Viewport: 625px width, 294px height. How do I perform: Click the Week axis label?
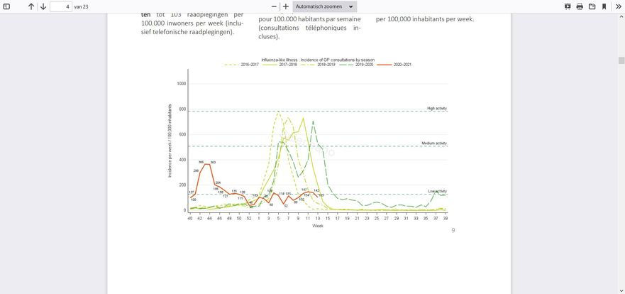(x=318, y=226)
